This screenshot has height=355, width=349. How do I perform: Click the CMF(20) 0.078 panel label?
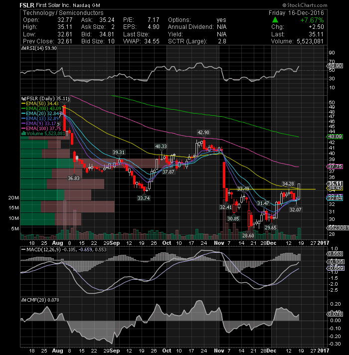[43, 300]
